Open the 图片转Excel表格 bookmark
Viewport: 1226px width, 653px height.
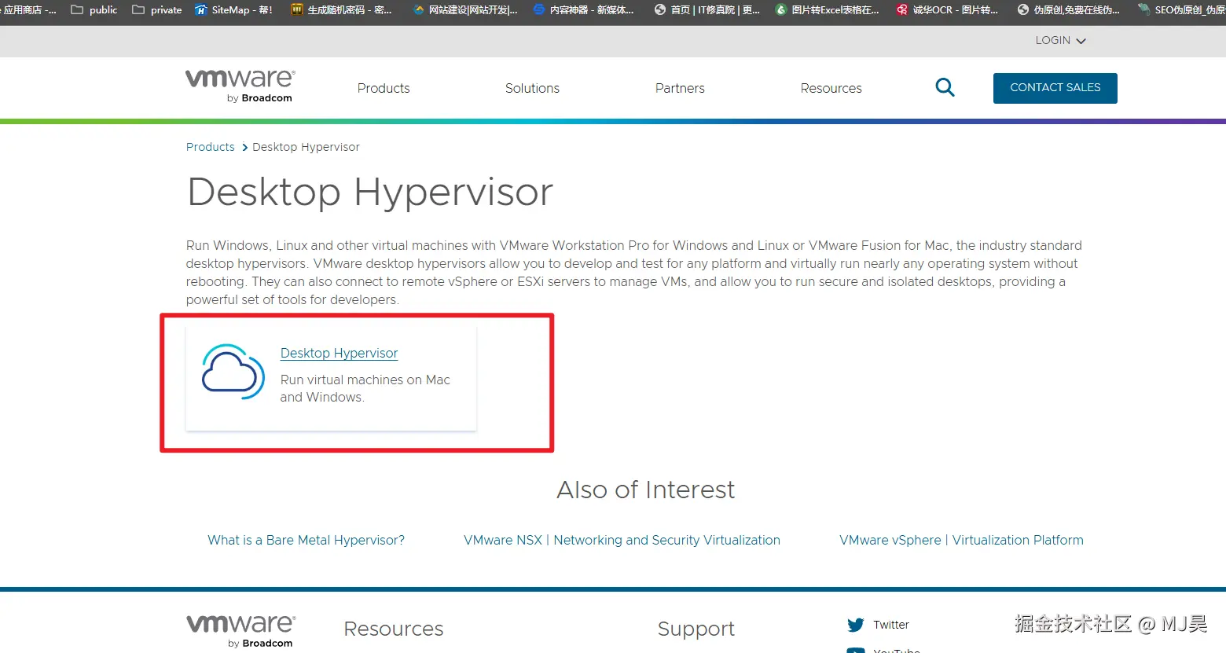[x=827, y=9]
